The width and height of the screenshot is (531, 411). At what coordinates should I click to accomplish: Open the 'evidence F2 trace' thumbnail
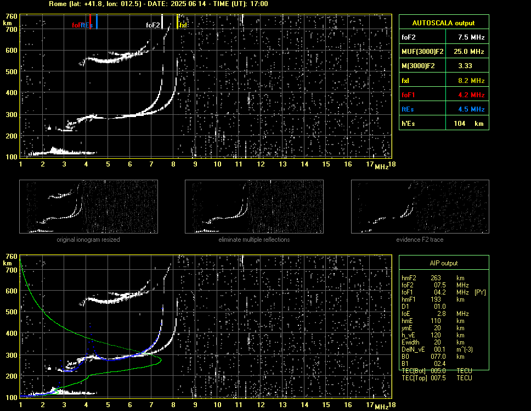click(420, 207)
